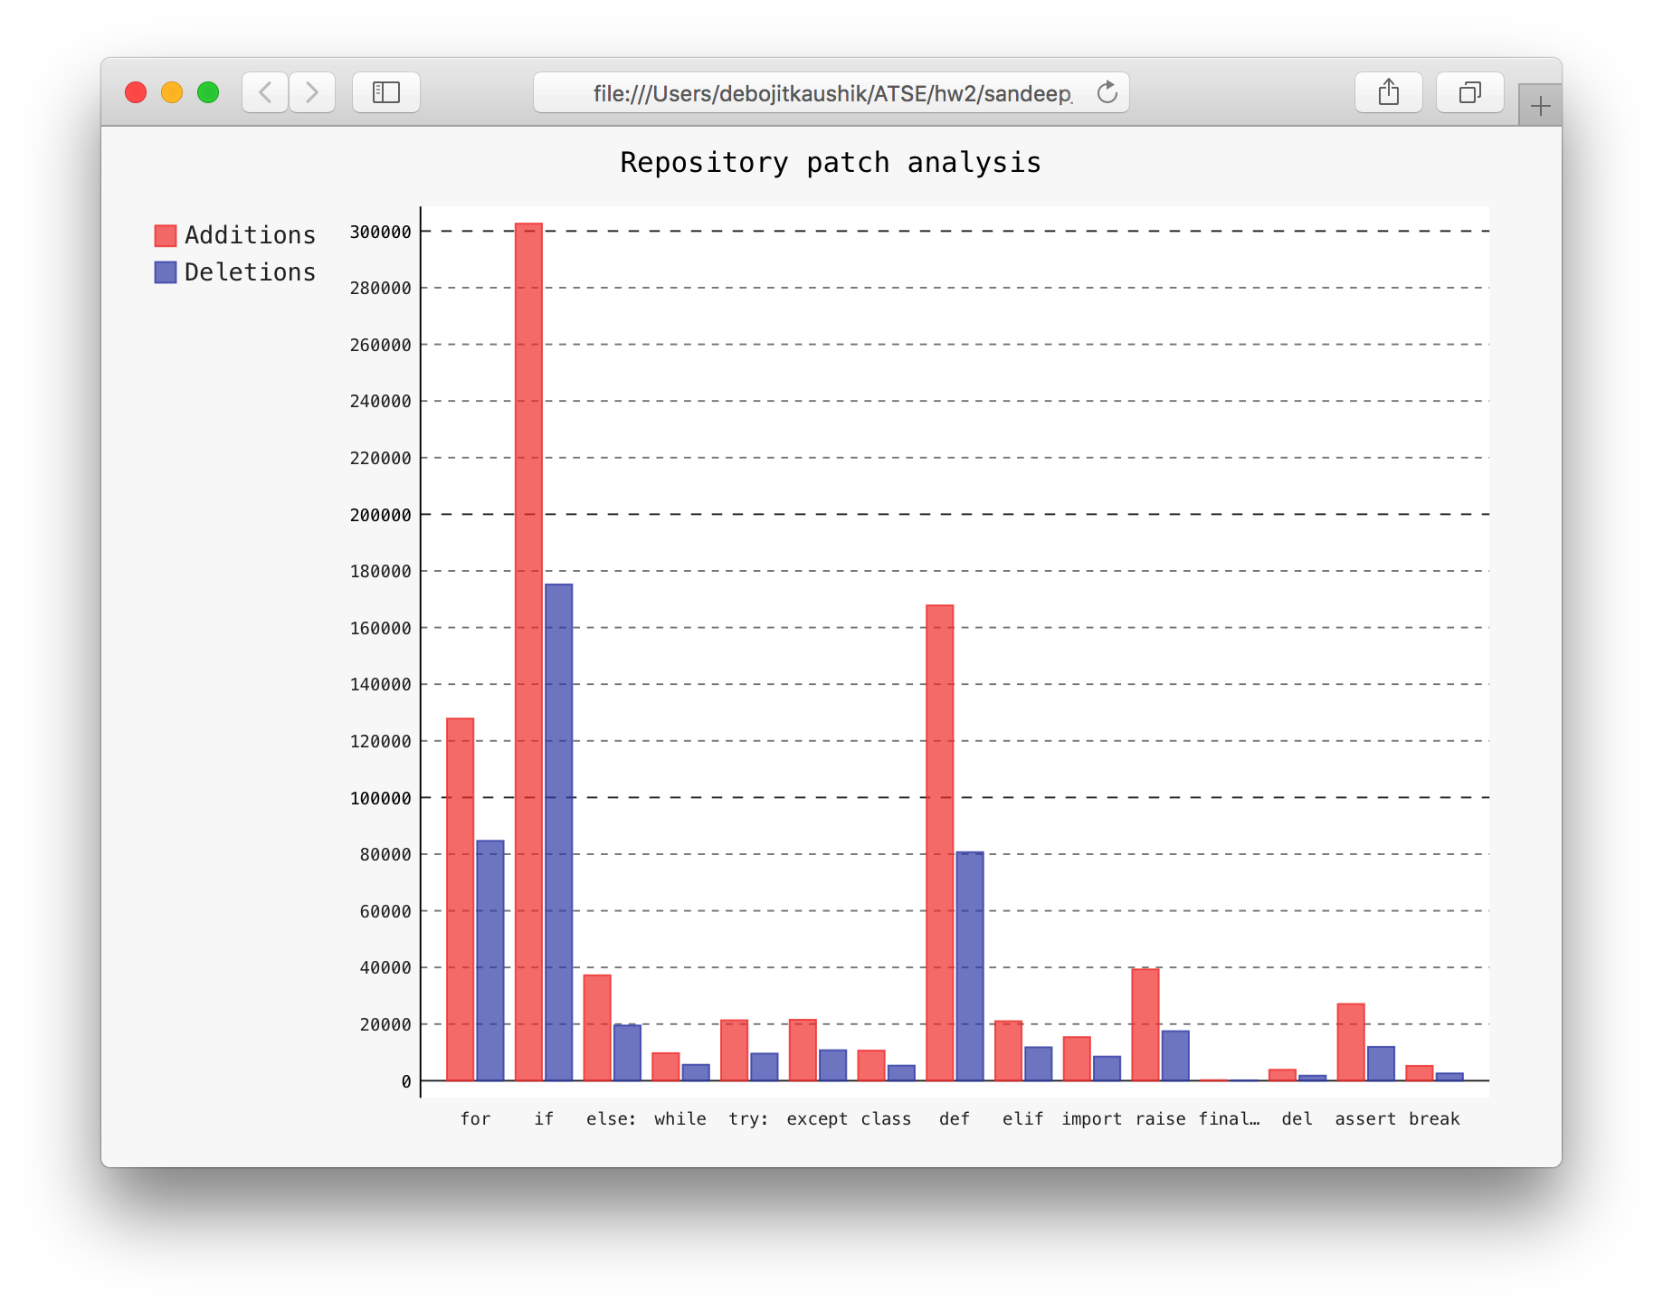Click the 'class' x-axis label
Viewport: 1663px width, 1312px height.
886,1118
